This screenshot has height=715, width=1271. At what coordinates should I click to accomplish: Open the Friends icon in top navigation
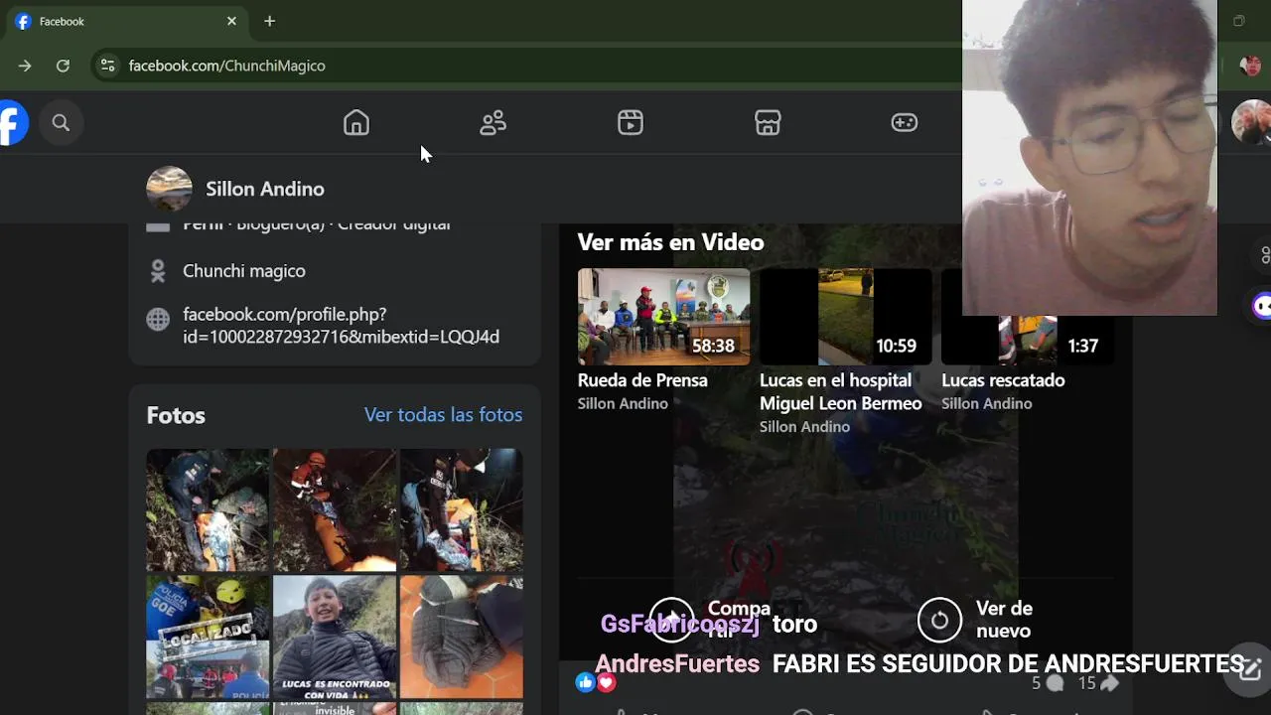[x=494, y=123]
